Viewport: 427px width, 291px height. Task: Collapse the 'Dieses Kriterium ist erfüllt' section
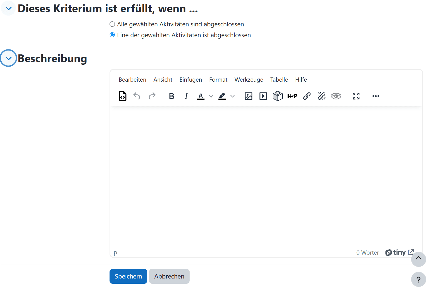[x=9, y=8]
